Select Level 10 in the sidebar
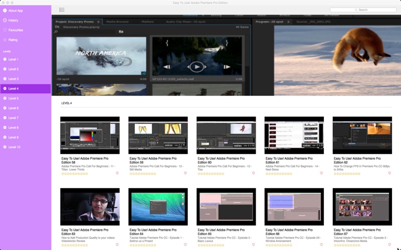The image size is (401, 250). (x=26, y=147)
